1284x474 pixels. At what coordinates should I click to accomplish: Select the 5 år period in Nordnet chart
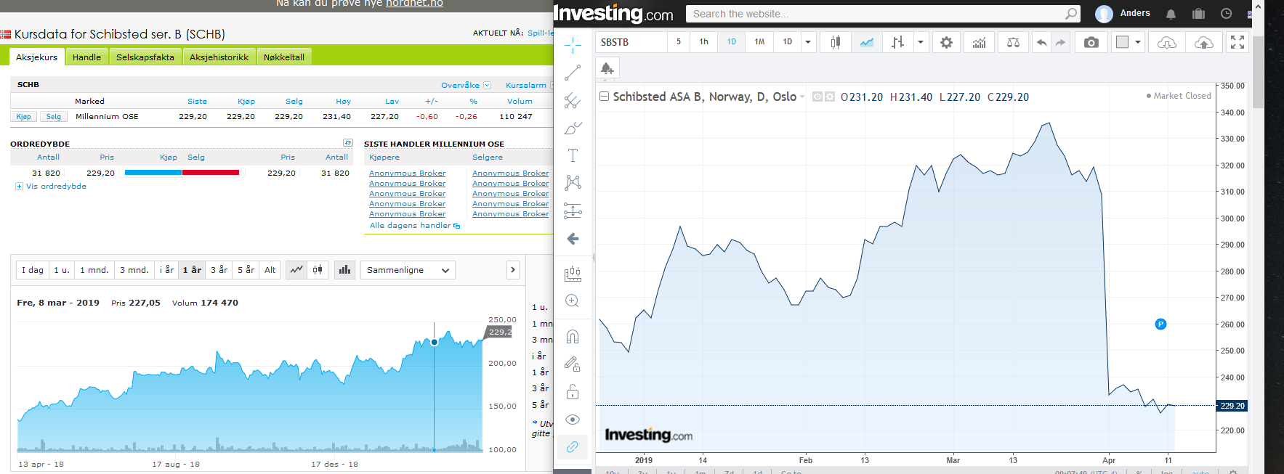coord(246,270)
